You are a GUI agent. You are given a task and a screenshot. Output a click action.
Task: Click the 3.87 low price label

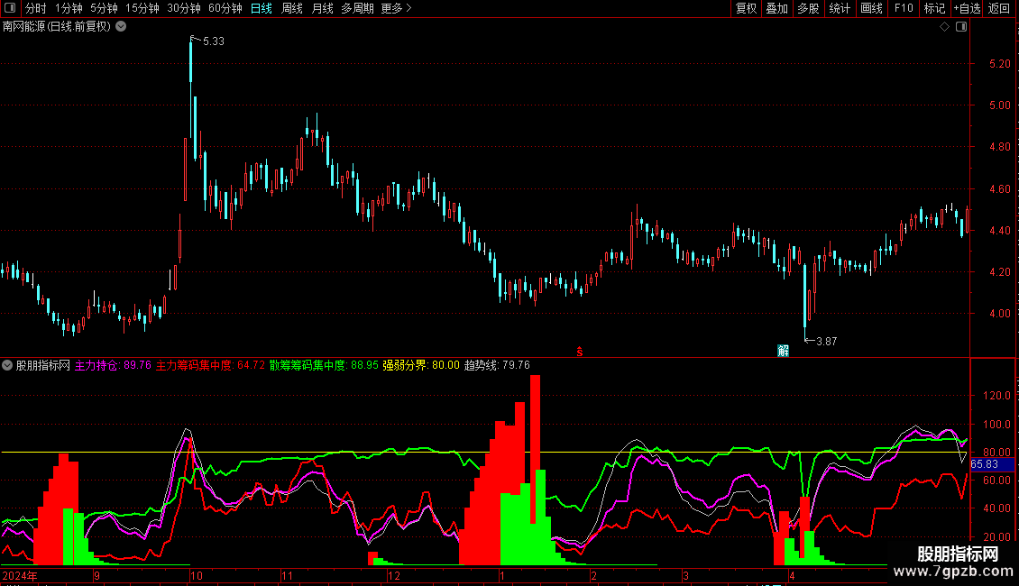[x=826, y=341]
